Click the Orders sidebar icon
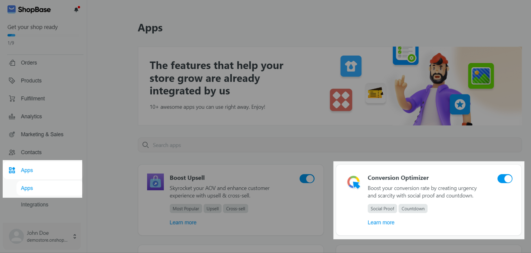Screen dimensions: 531x253 (12, 63)
